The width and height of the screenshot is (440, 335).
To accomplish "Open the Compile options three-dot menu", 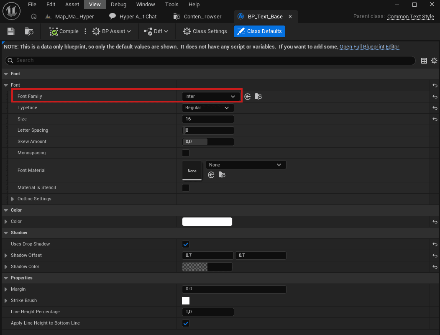I will pos(85,31).
